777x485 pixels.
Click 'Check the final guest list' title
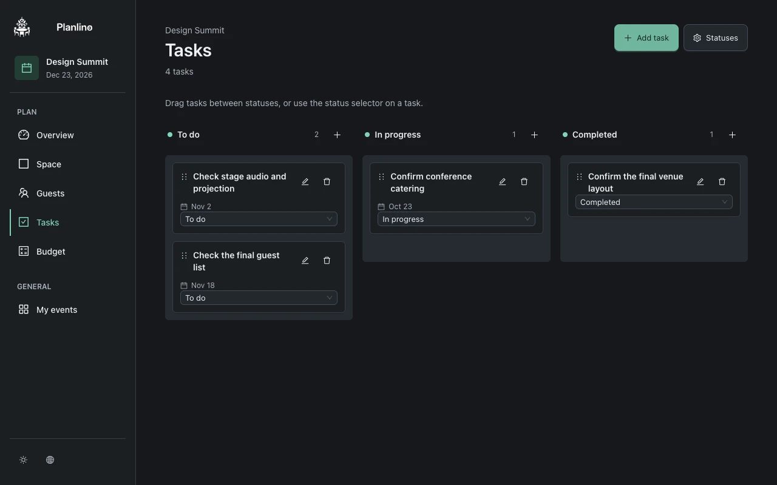236,261
